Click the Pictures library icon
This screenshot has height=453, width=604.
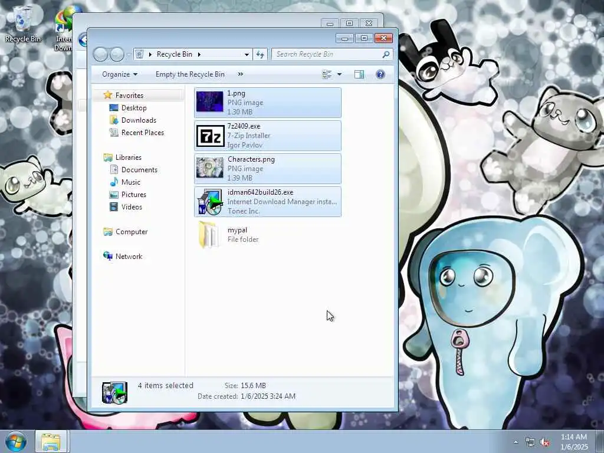[x=114, y=195]
